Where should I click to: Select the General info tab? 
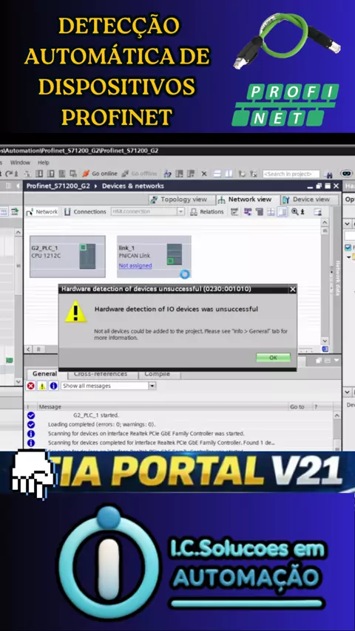[x=44, y=373]
